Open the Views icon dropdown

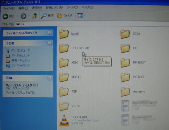[81, 15]
